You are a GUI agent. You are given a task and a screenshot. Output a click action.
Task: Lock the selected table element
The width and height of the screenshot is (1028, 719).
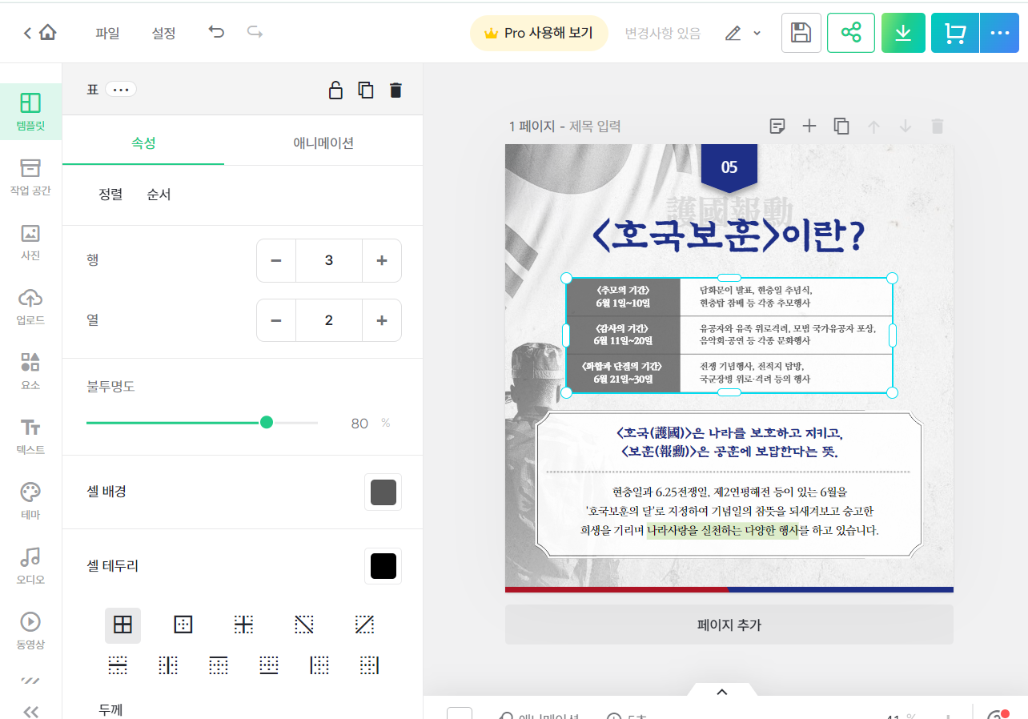click(x=335, y=90)
